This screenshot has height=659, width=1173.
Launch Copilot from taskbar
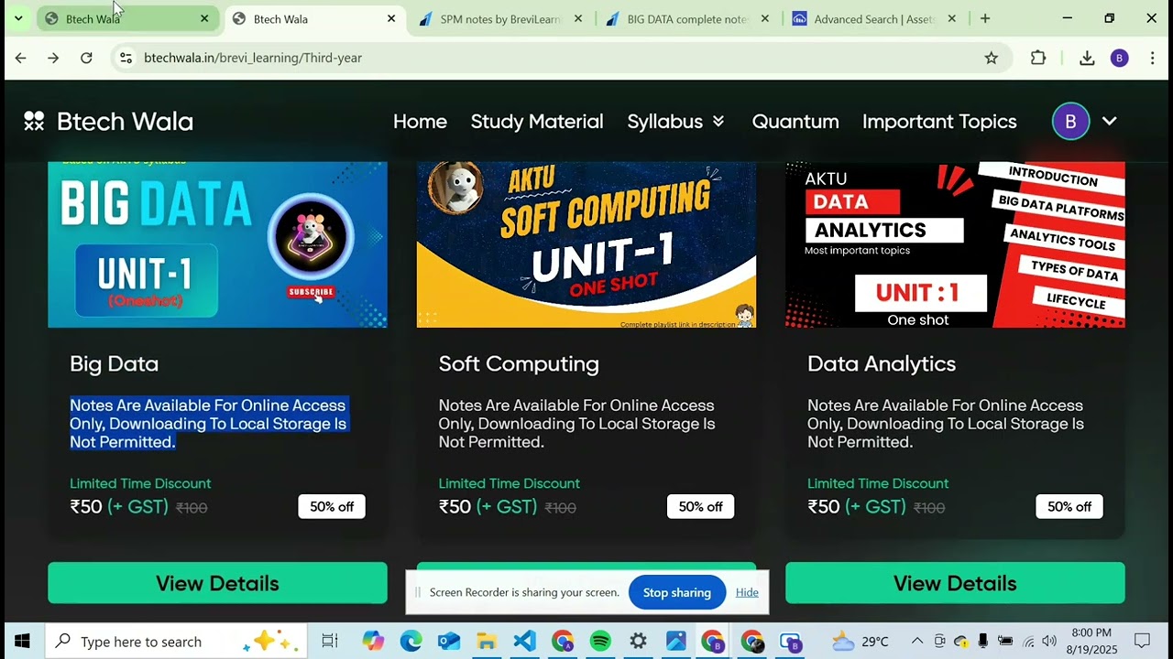coord(373,642)
